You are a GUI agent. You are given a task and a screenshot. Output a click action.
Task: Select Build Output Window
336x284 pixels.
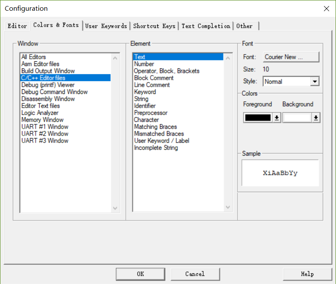coord(65,71)
